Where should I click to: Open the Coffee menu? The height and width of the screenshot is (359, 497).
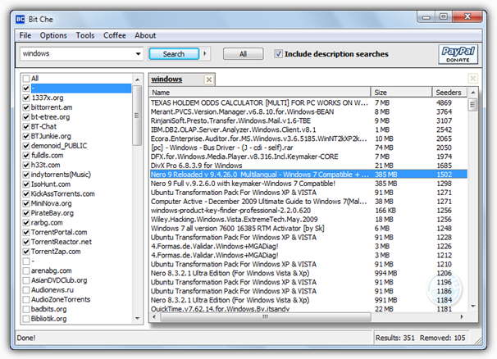click(115, 35)
